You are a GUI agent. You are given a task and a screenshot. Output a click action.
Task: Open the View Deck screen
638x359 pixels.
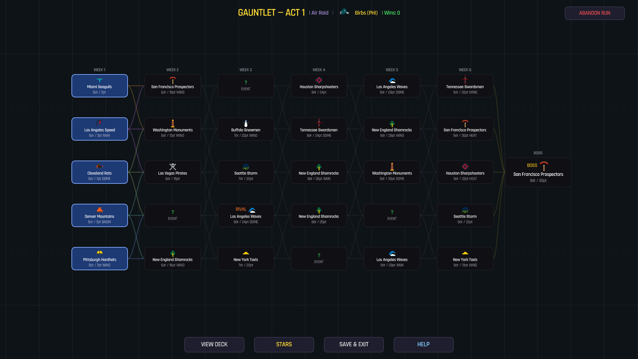(214, 344)
